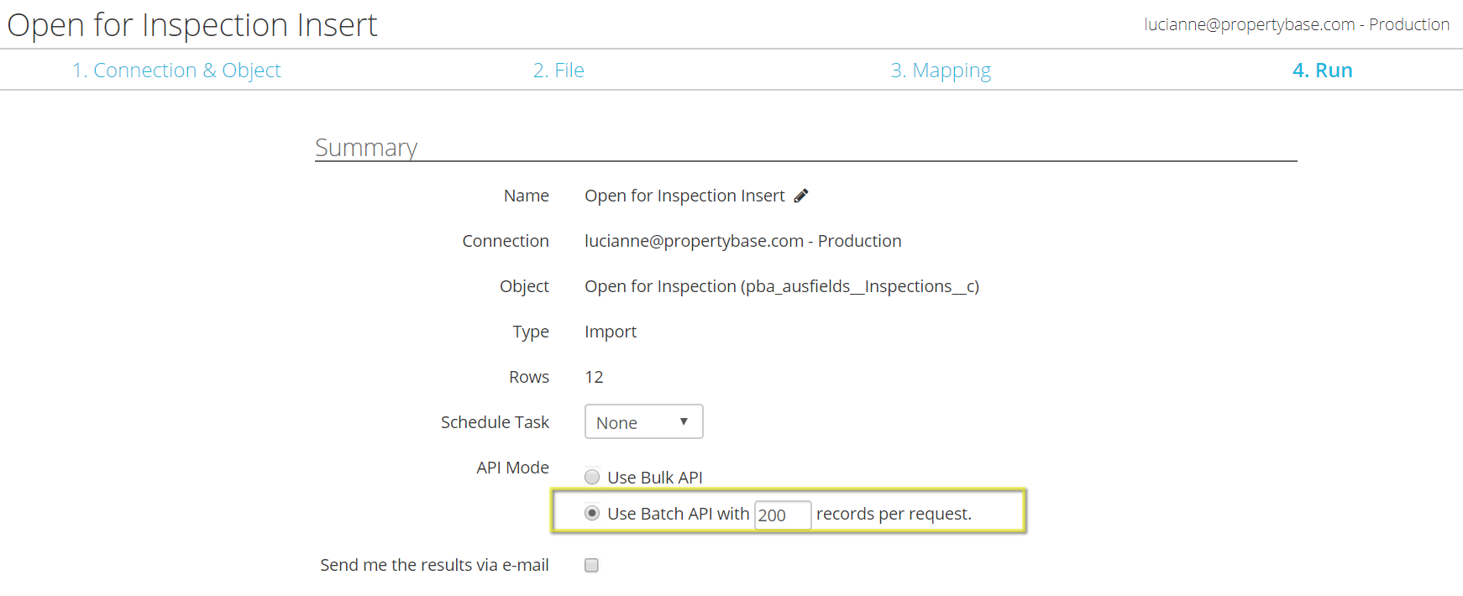
Task: Go to the Mapping step
Action: (x=941, y=71)
